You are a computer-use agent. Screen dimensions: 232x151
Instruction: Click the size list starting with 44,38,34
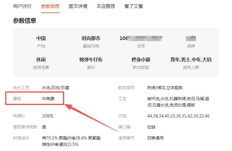click(x=178, y=116)
